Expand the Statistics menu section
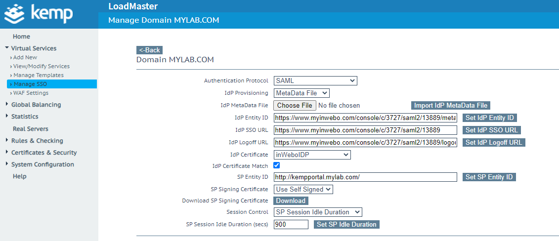 click(24, 117)
